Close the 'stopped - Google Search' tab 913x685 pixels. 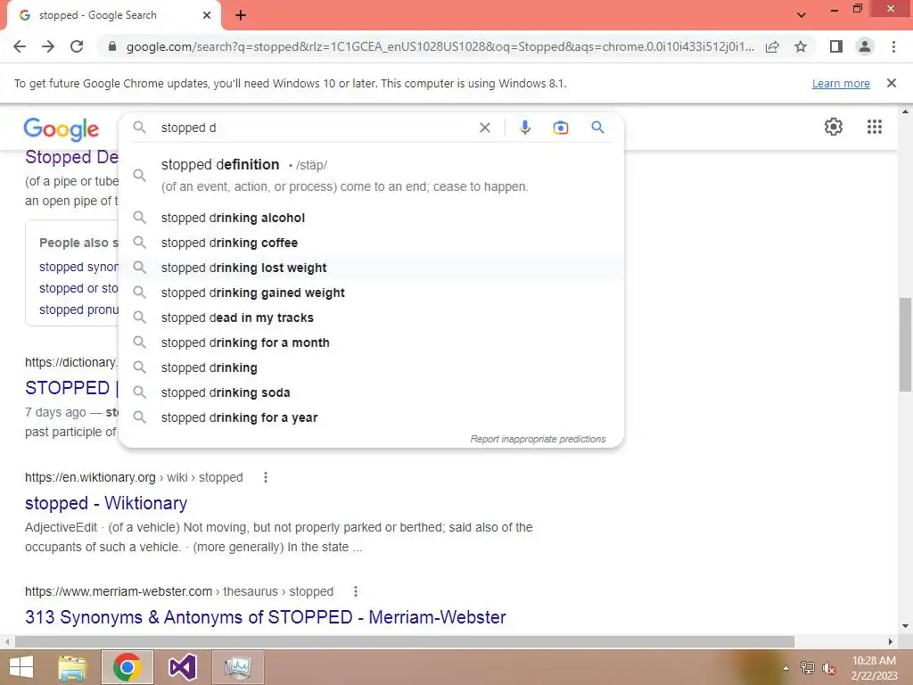[x=207, y=15]
